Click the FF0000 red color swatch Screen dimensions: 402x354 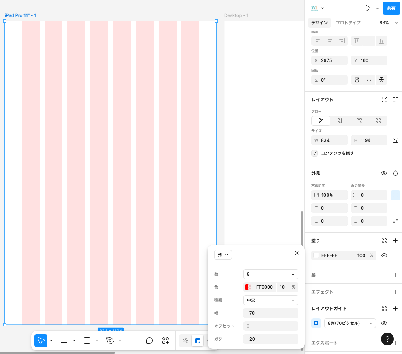(248, 287)
